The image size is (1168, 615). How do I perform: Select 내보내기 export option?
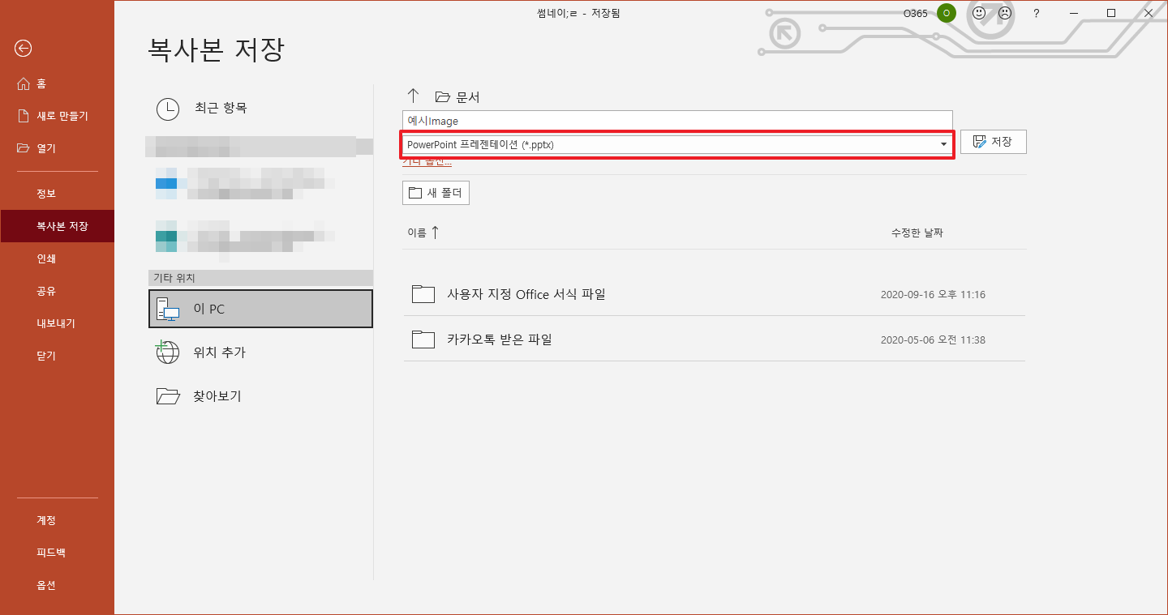(x=55, y=323)
